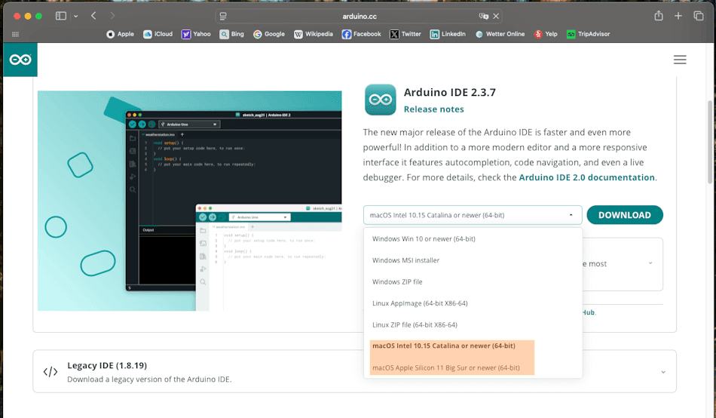Open the Release notes link

pyautogui.click(x=433, y=109)
